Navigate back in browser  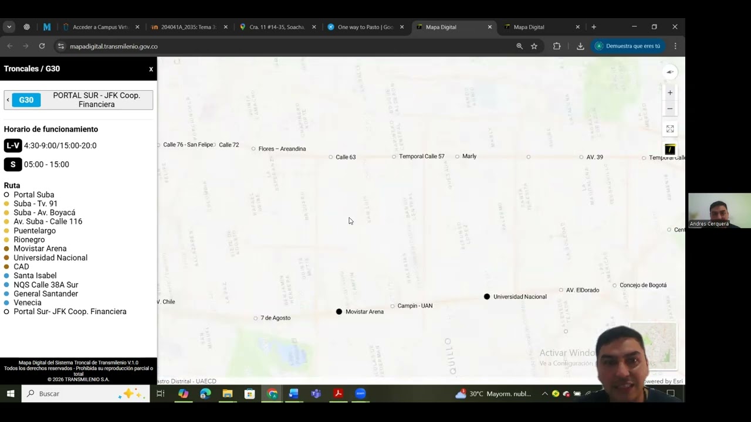[10, 46]
